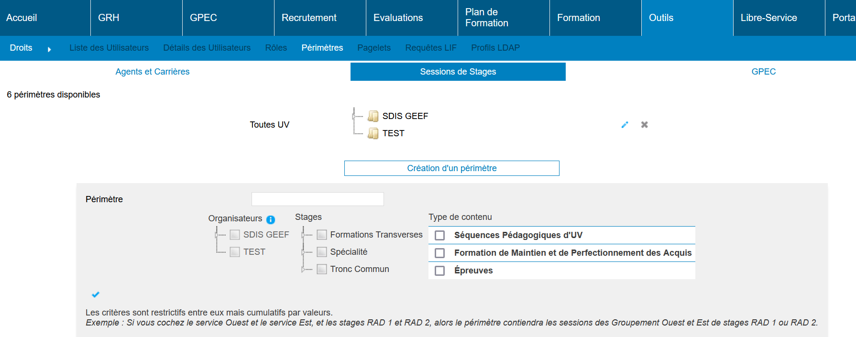
Task: Open the Recrutement menu
Action: [x=309, y=18]
